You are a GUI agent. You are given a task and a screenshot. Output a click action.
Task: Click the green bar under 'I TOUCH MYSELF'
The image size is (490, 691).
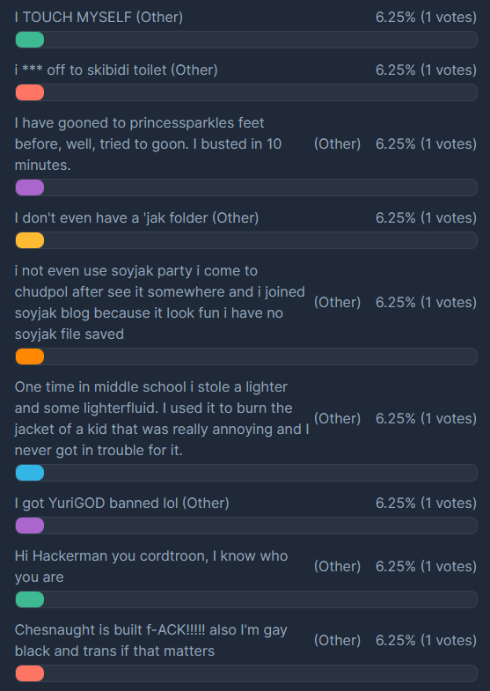point(30,40)
